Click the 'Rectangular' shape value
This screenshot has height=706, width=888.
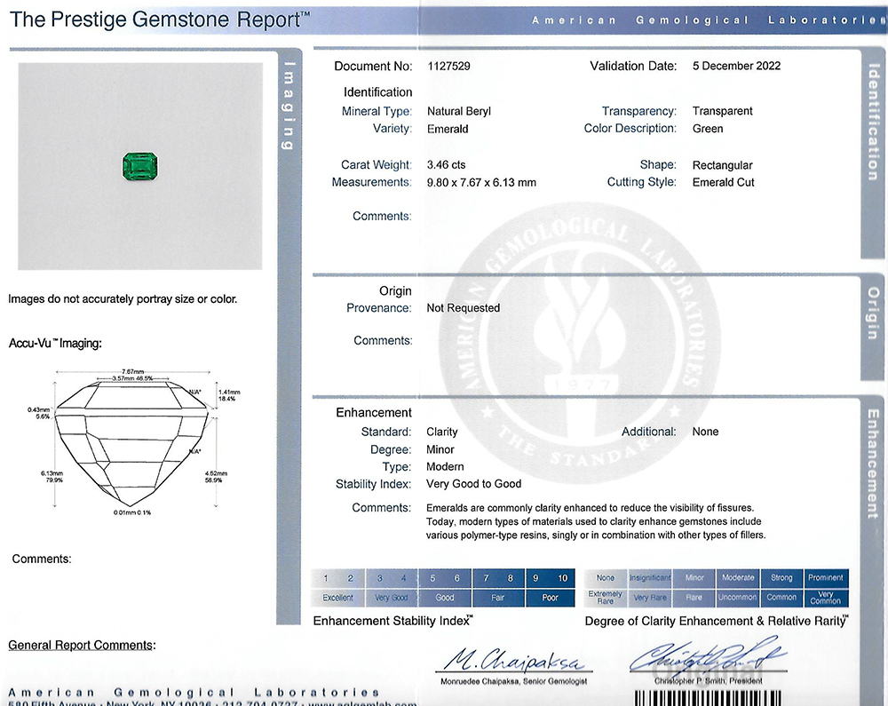click(722, 165)
